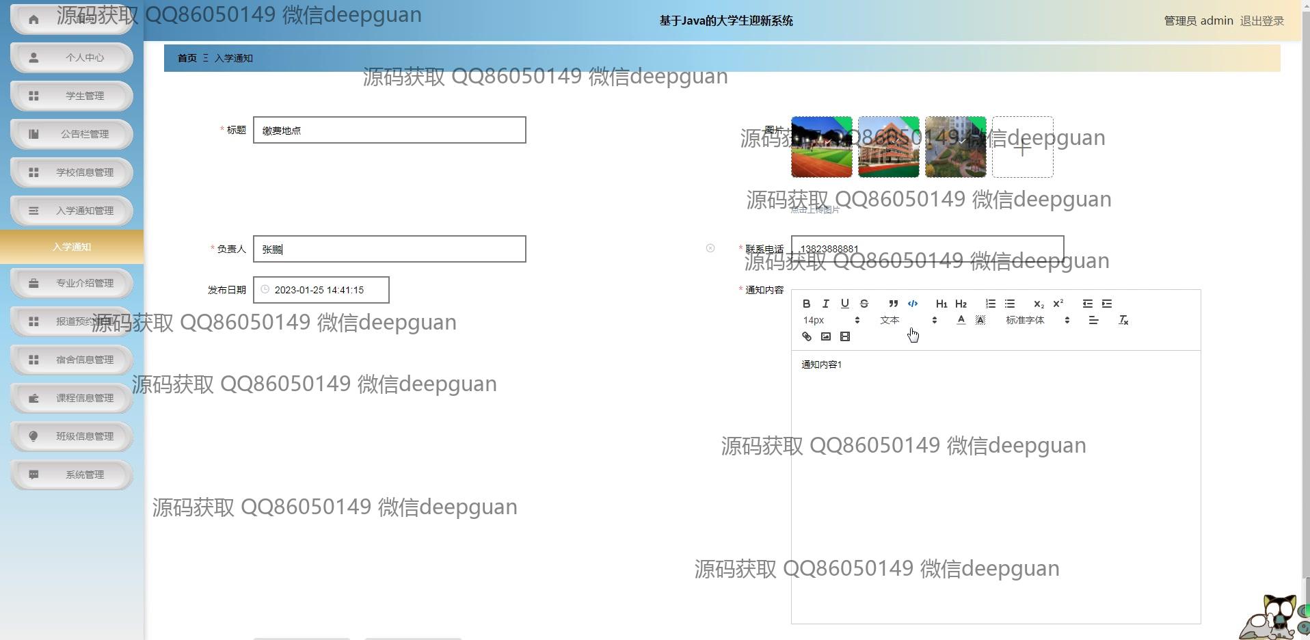Toggle underline formatting in the editor
The width and height of the screenshot is (1310, 640).
(844, 304)
